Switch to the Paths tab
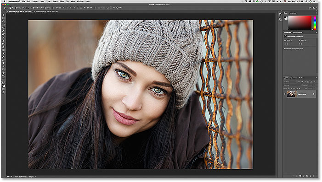The width and height of the screenshot is (322, 182). click(301, 78)
